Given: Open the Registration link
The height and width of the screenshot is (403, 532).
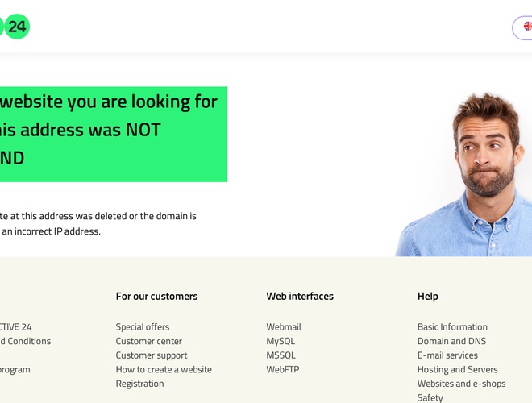Looking at the screenshot, I should (139, 384).
